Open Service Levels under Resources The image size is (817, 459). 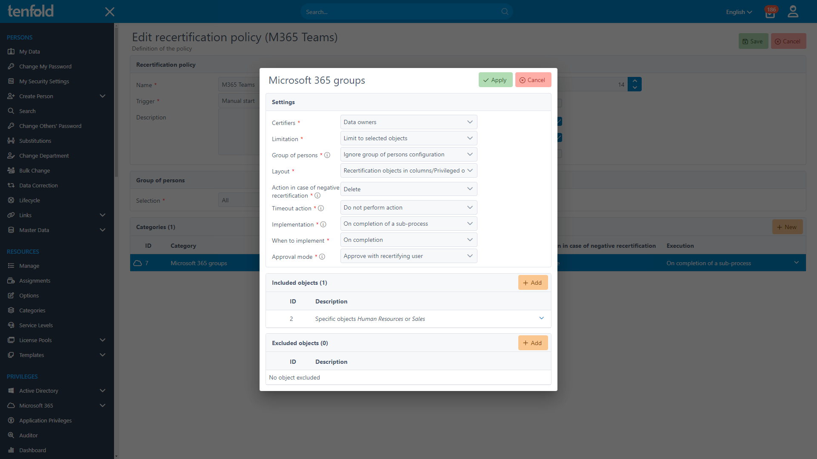click(36, 325)
